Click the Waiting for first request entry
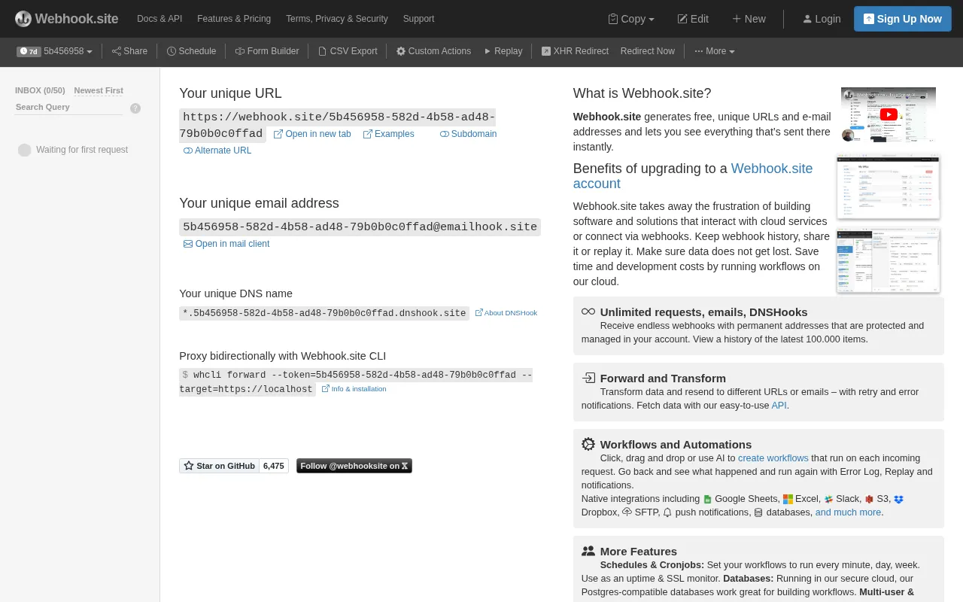 [x=73, y=150]
